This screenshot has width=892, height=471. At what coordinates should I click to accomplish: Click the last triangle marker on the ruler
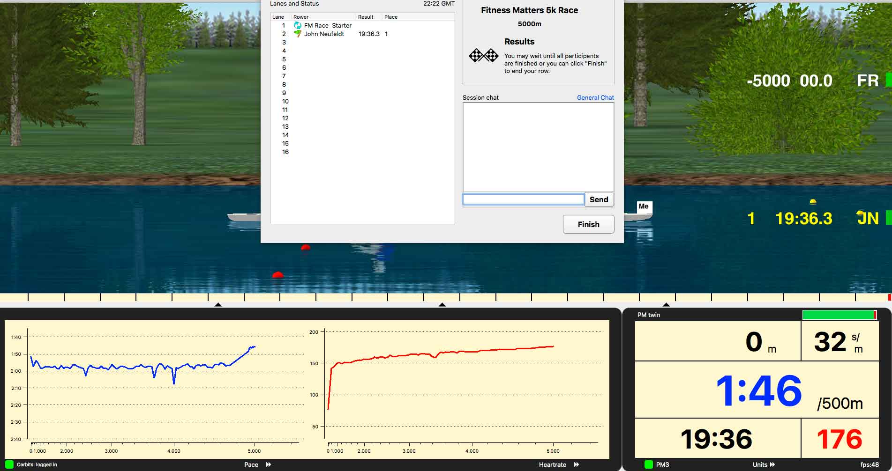666,304
